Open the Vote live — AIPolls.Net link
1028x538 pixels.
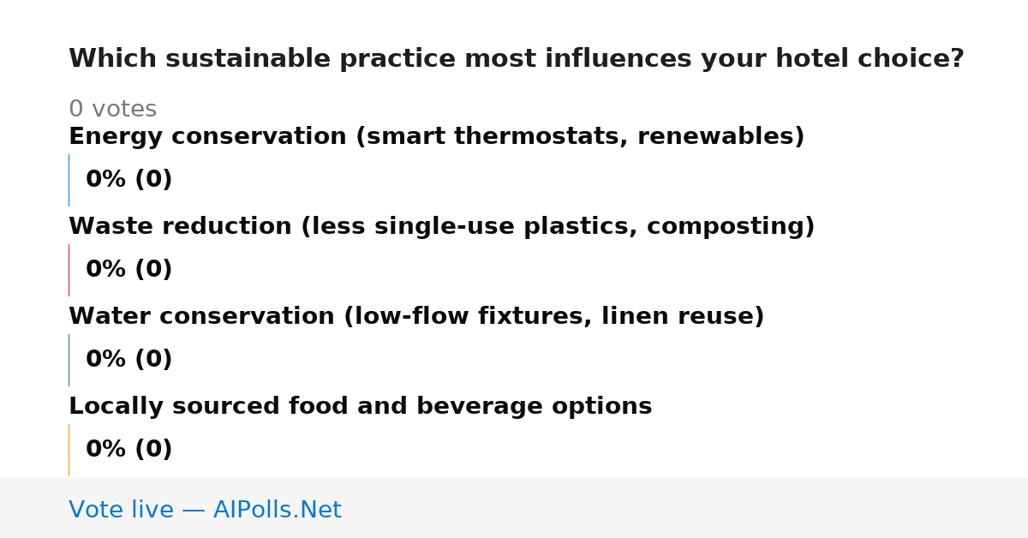point(205,511)
